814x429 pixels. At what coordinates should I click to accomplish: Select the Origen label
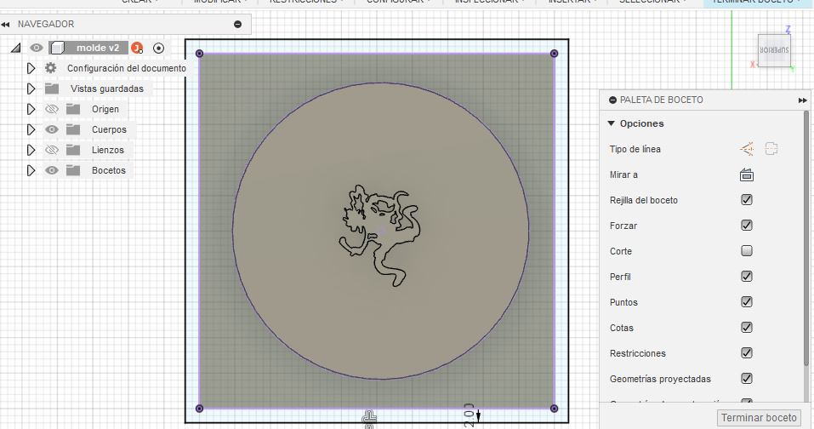(x=105, y=109)
